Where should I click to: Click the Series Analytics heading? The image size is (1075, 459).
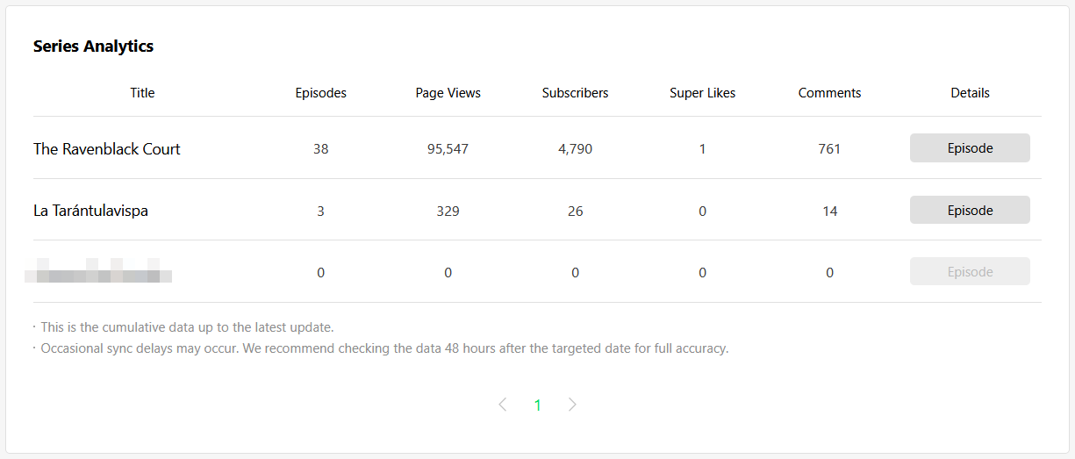(93, 47)
